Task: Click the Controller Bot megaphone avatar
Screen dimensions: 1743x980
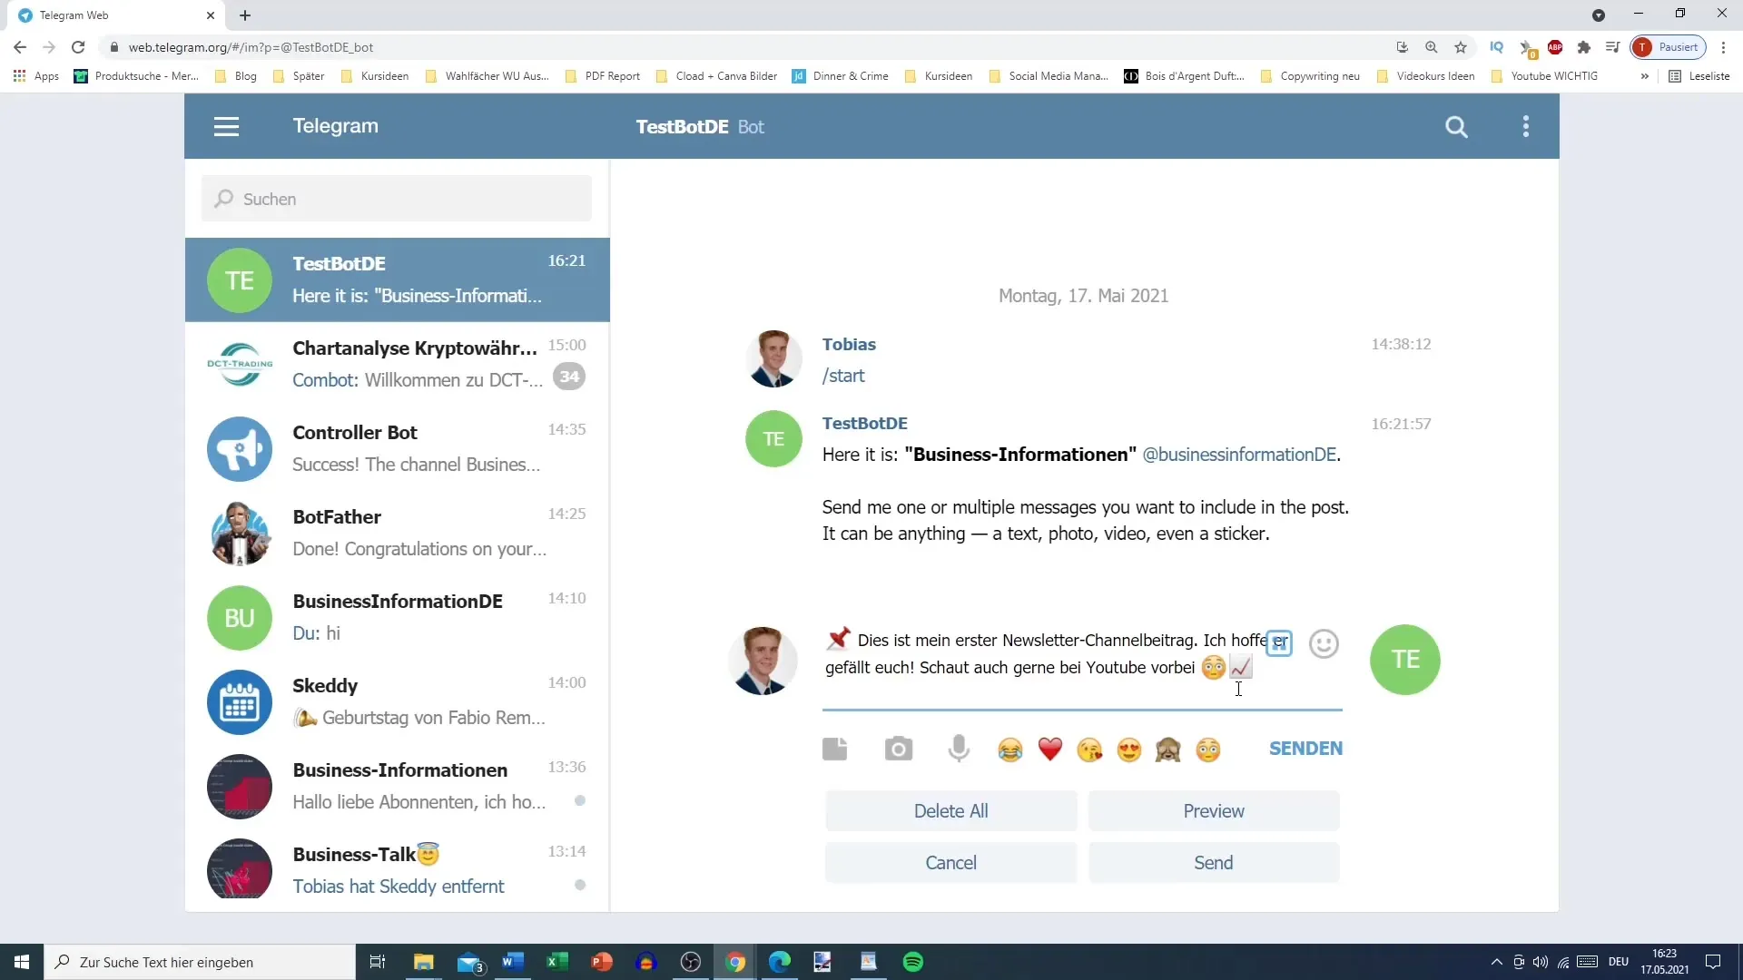Action: (x=240, y=449)
